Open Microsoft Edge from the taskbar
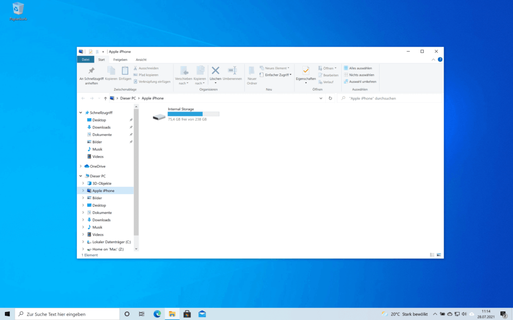 click(157, 314)
